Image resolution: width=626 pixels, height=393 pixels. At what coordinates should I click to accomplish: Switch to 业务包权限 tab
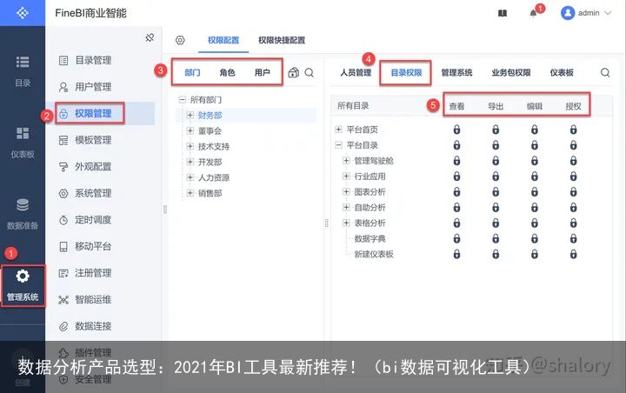pyautogui.click(x=511, y=73)
